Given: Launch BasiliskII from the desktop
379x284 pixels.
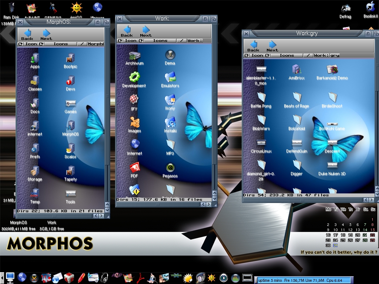Looking at the screenshot, I should pos(370,10).
